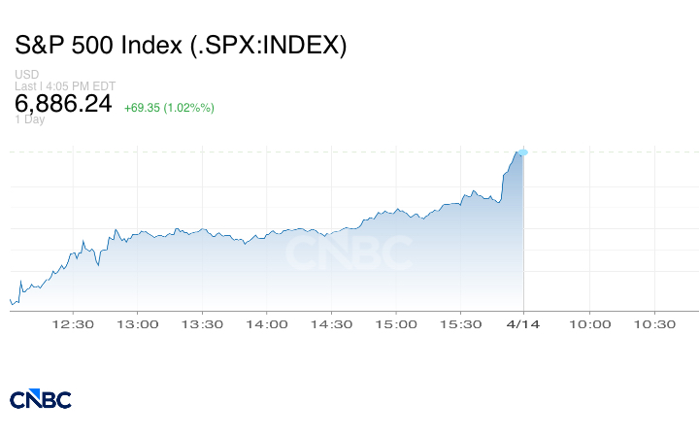Click the 13:30 time axis label
Image resolution: width=699 pixels, height=437 pixels.
point(202,324)
